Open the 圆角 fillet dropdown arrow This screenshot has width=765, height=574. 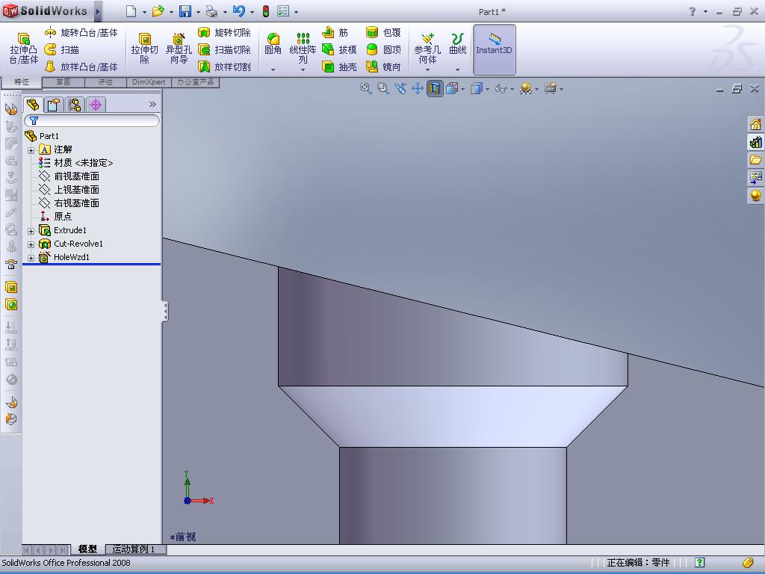point(273,70)
